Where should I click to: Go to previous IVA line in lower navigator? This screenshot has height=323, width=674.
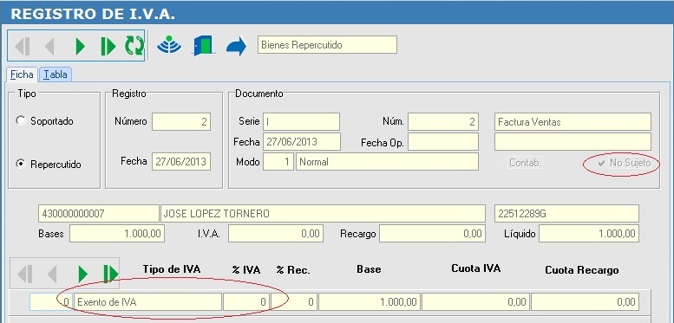52,274
